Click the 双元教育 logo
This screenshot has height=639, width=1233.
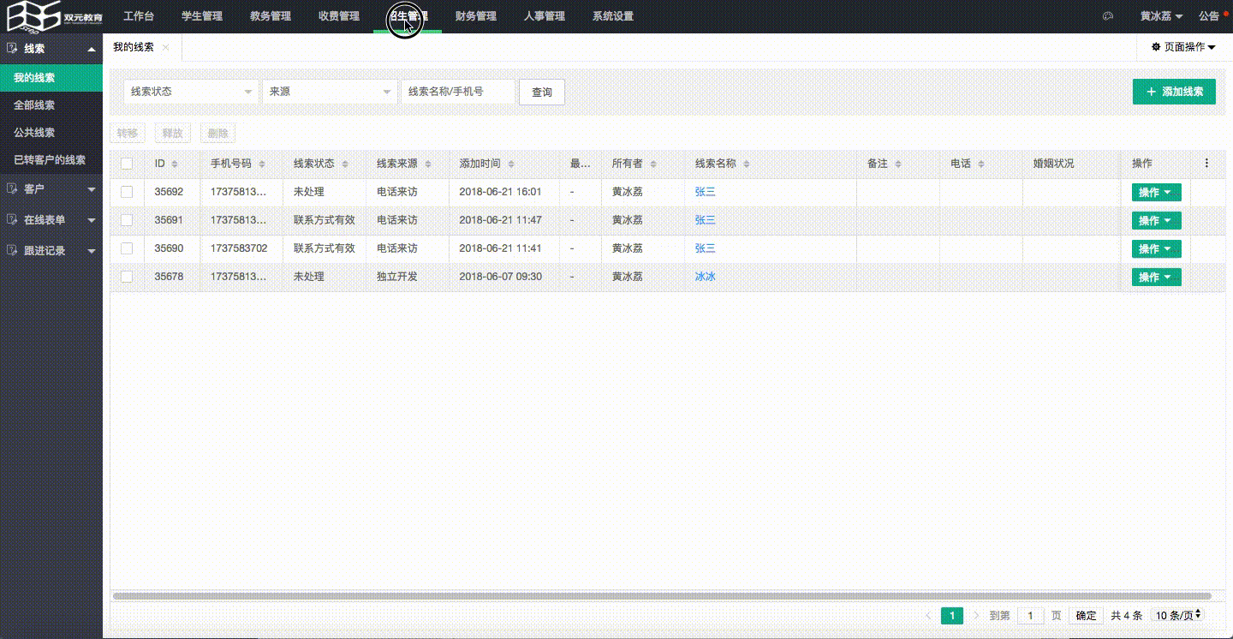click(55, 16)
